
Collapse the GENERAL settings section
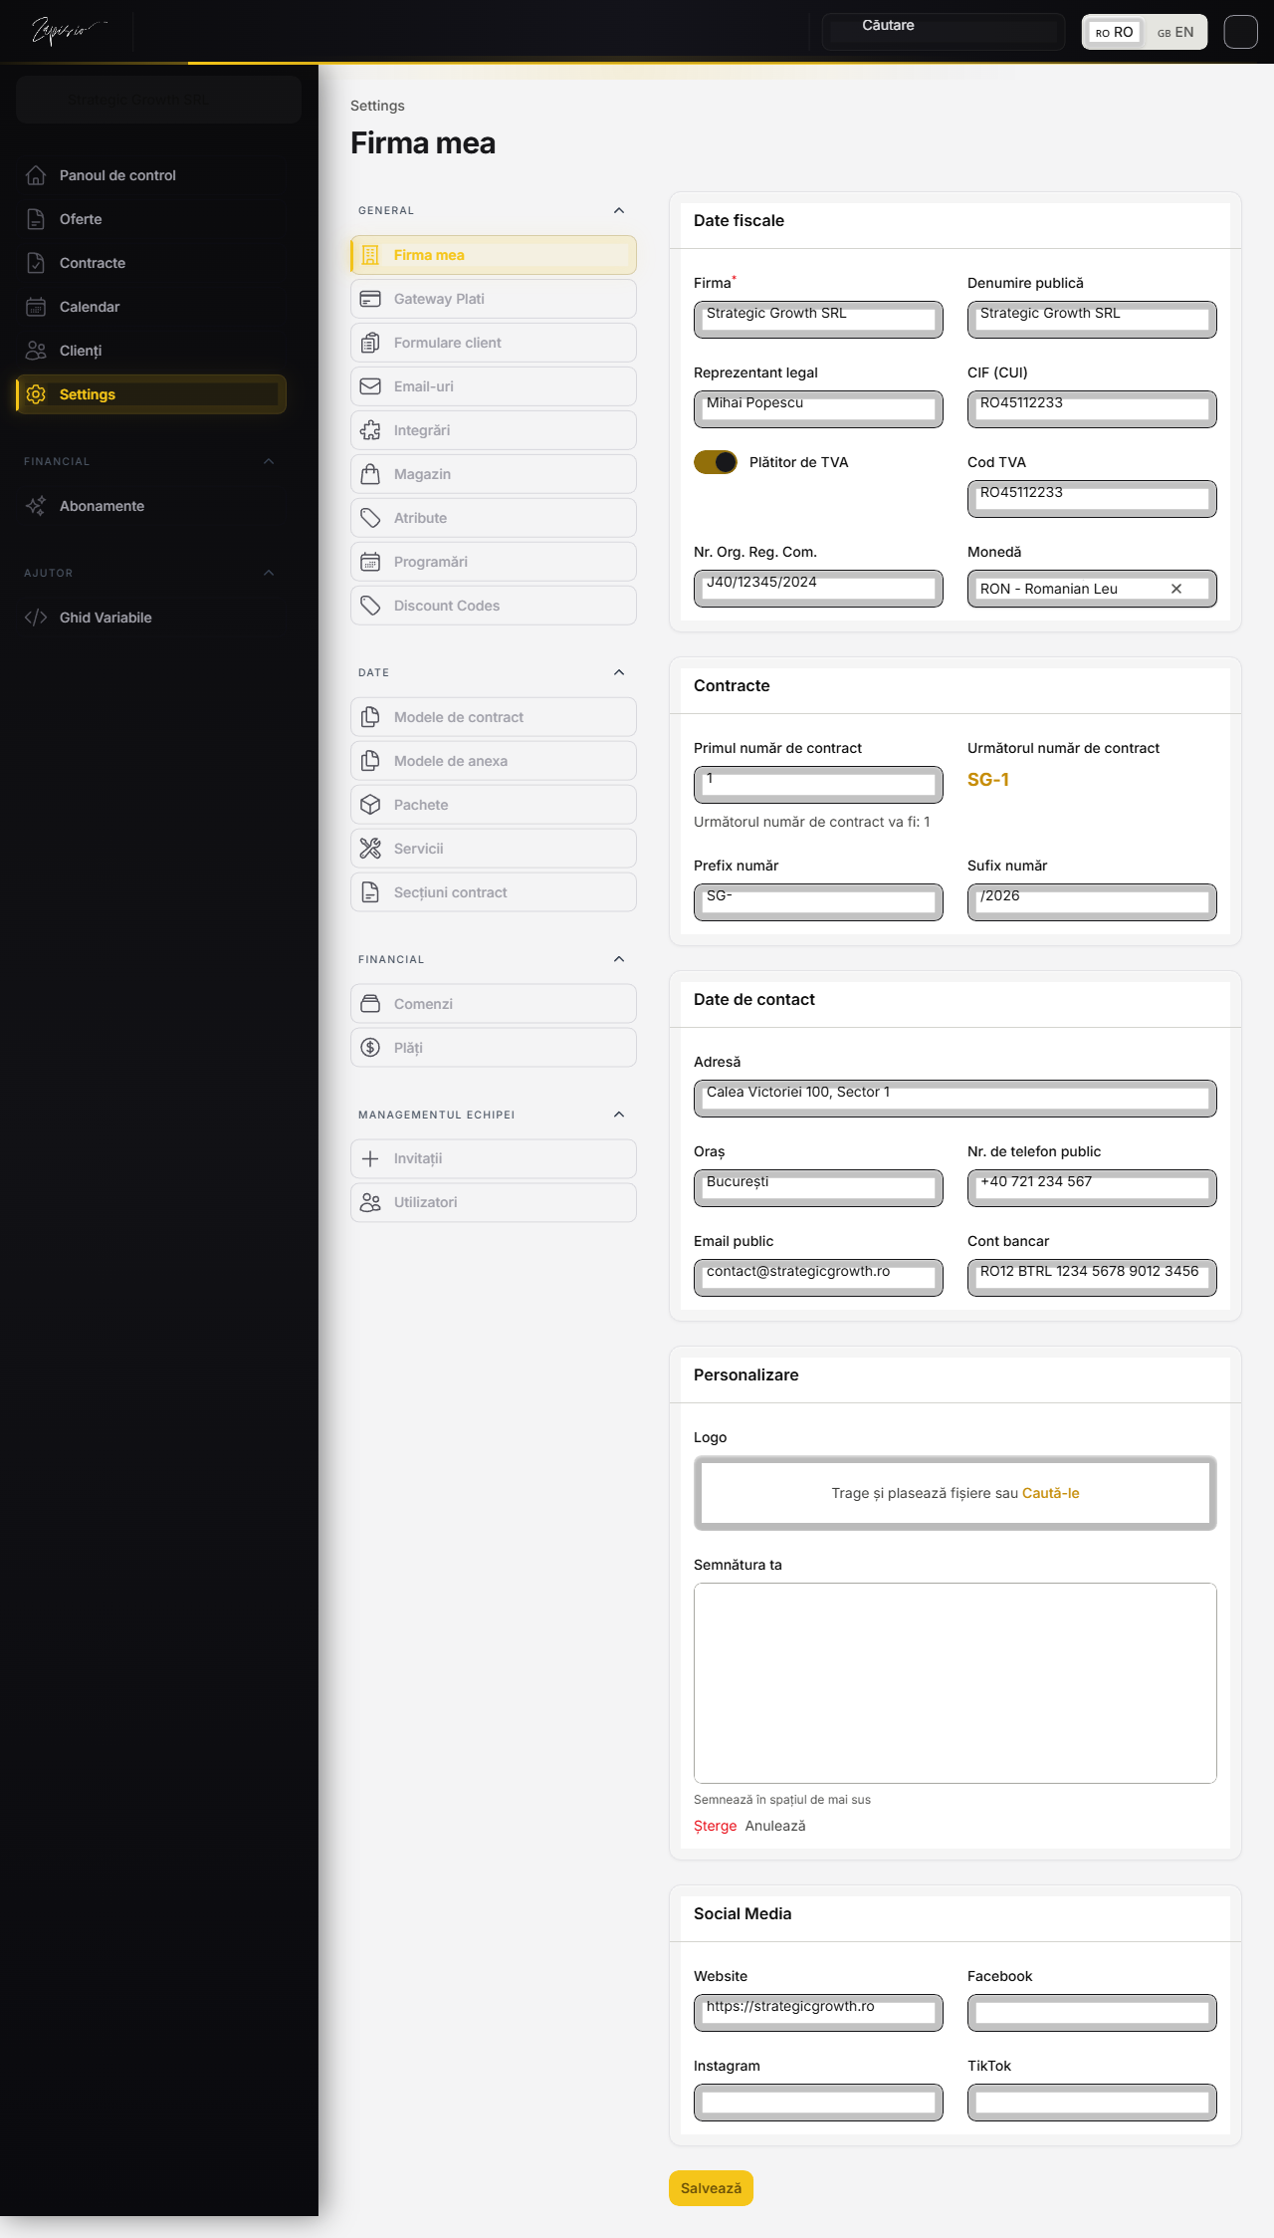619,210
